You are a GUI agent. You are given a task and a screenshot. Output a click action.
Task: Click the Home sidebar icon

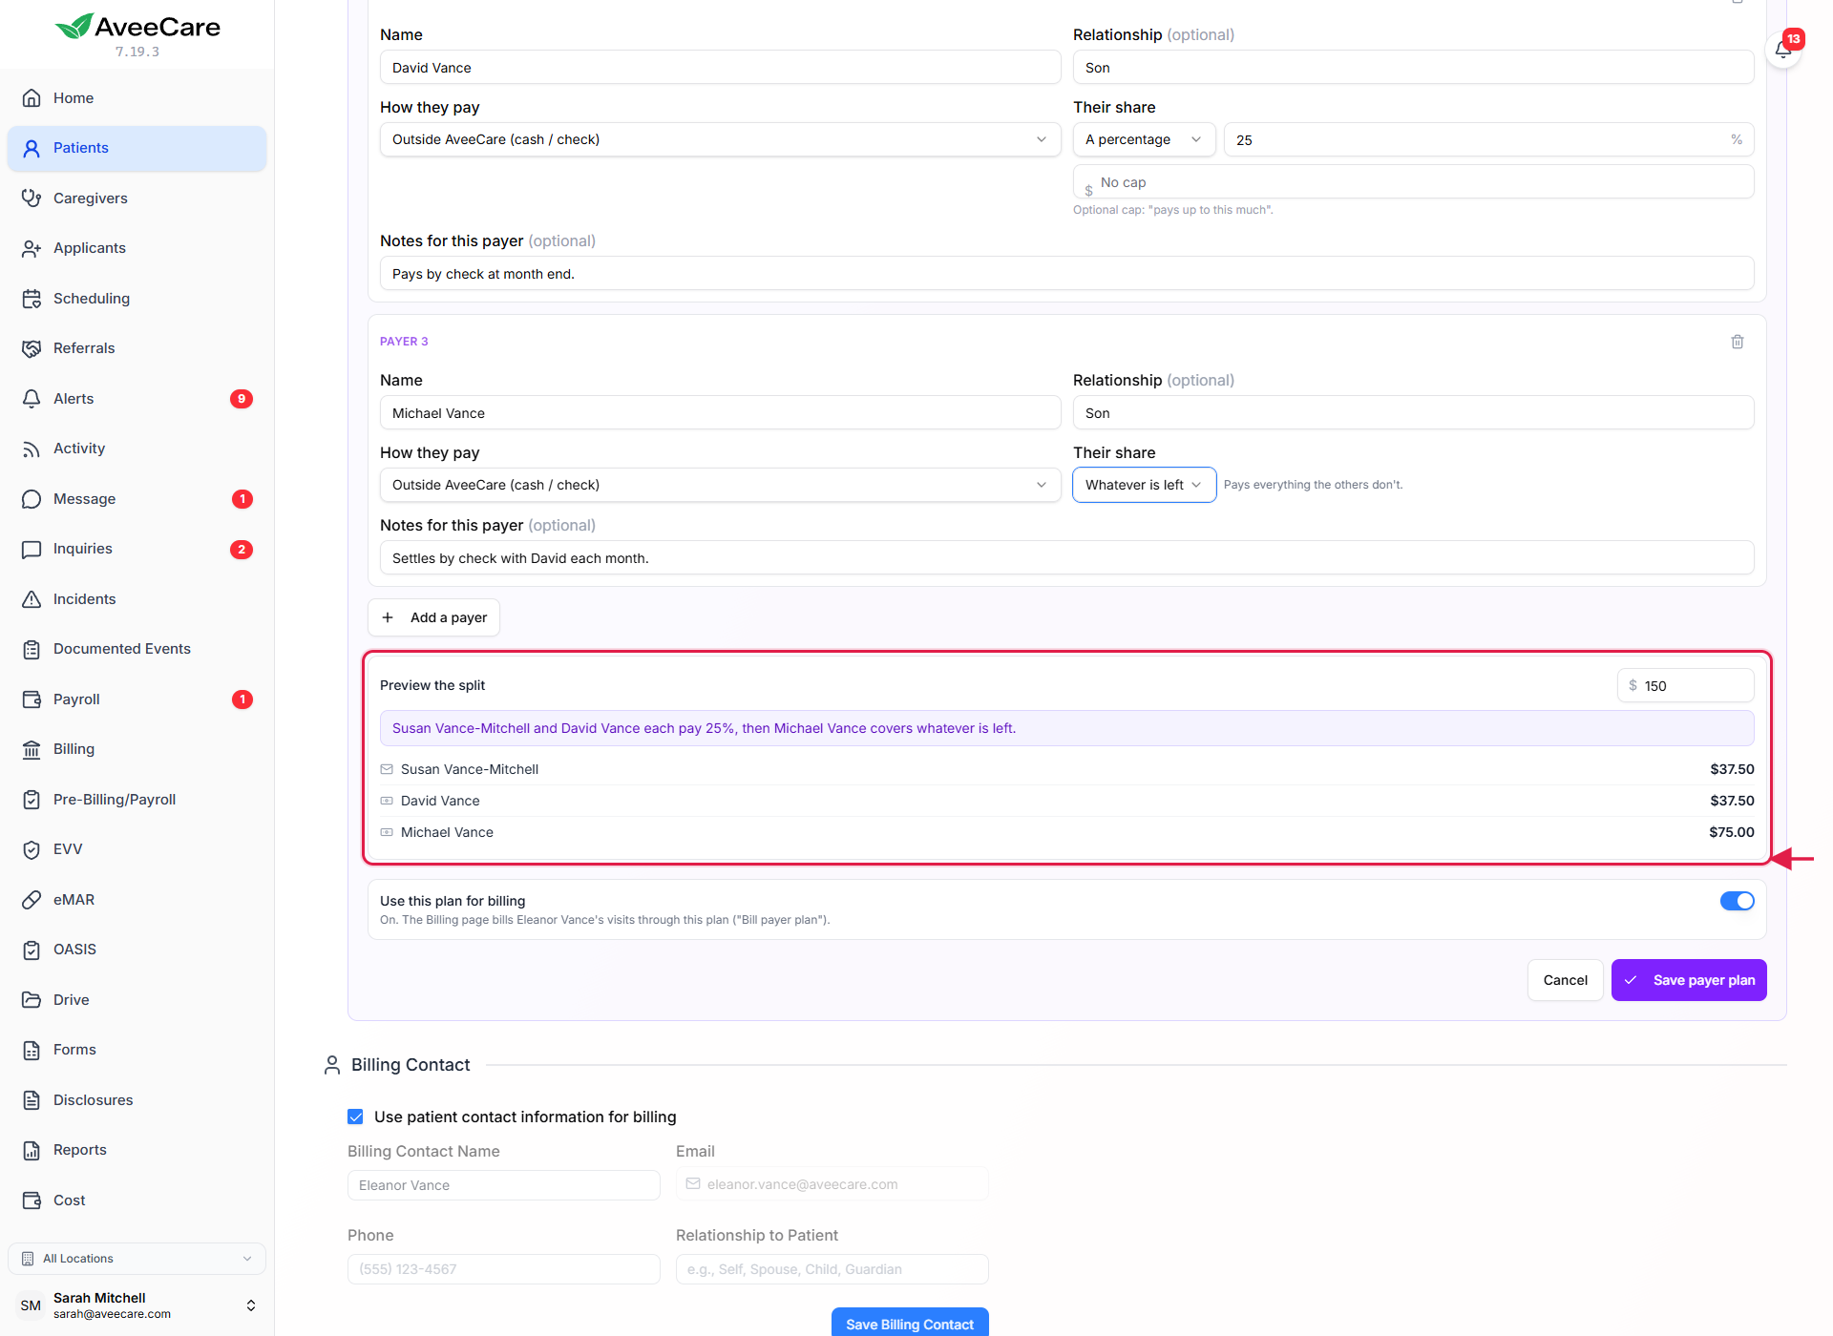pos(32,98)
